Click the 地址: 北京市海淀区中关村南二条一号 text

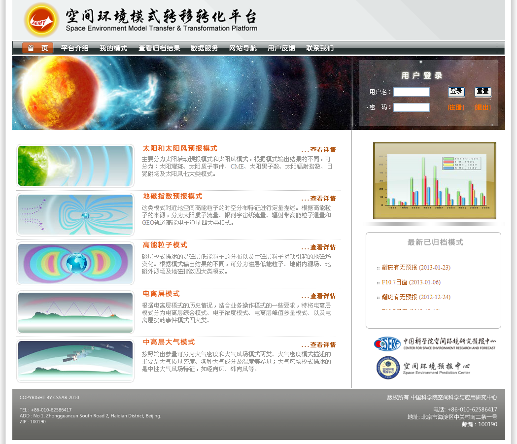[452, 417]
